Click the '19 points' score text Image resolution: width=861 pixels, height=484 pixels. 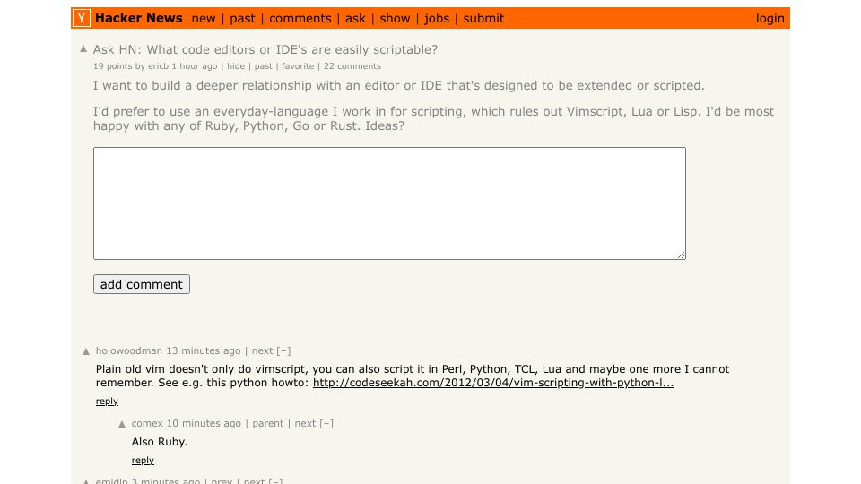click(113, 65)
